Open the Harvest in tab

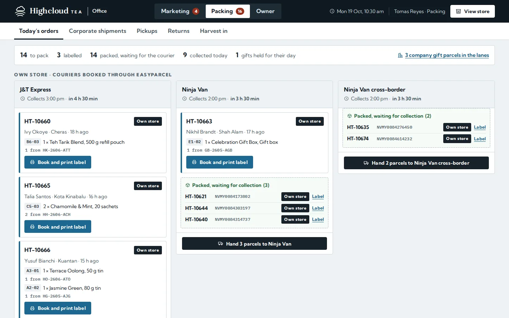click(214, 31)
